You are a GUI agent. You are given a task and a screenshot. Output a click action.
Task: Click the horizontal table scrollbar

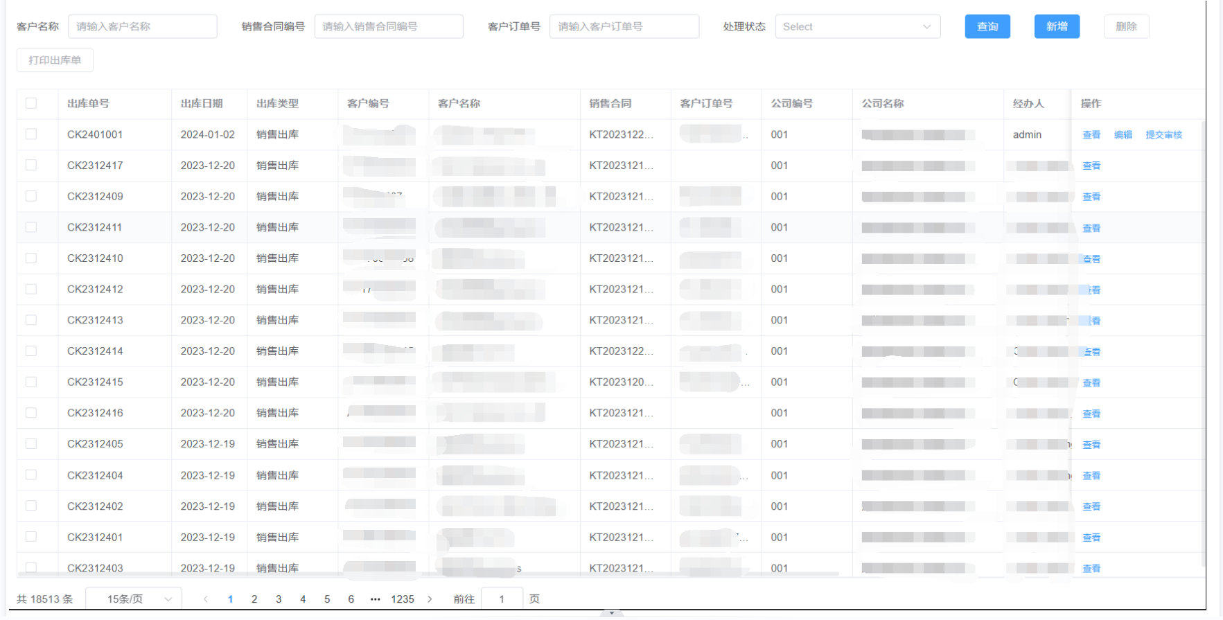click(x=428, y=574)
